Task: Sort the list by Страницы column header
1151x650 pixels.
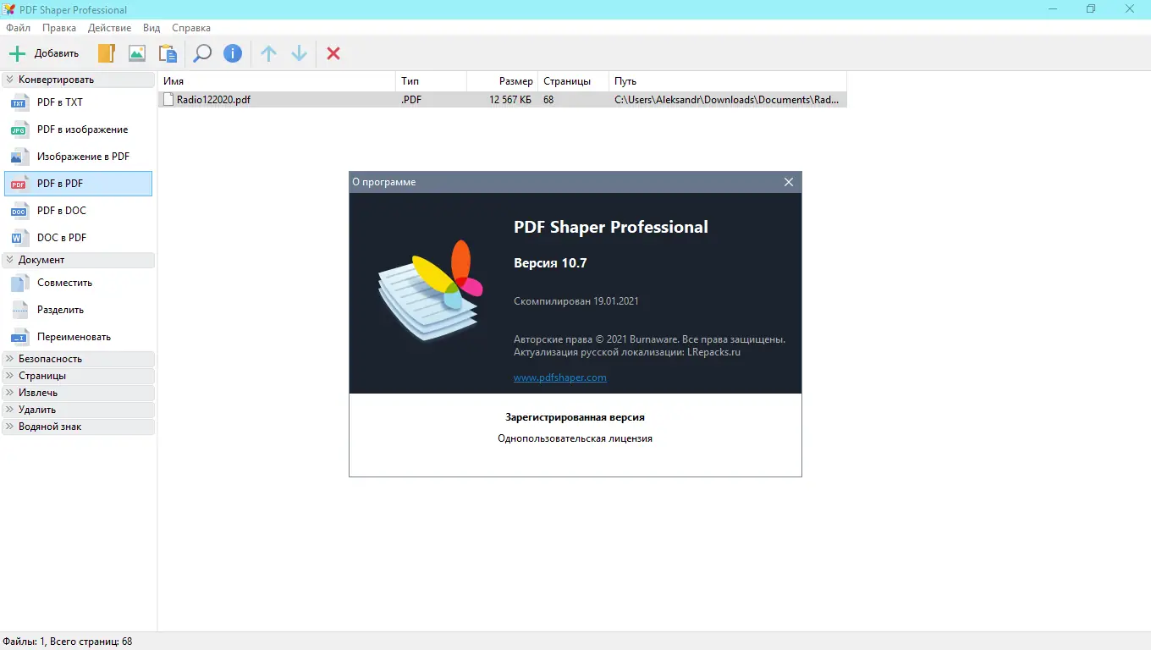Action: tap(574, 81)
